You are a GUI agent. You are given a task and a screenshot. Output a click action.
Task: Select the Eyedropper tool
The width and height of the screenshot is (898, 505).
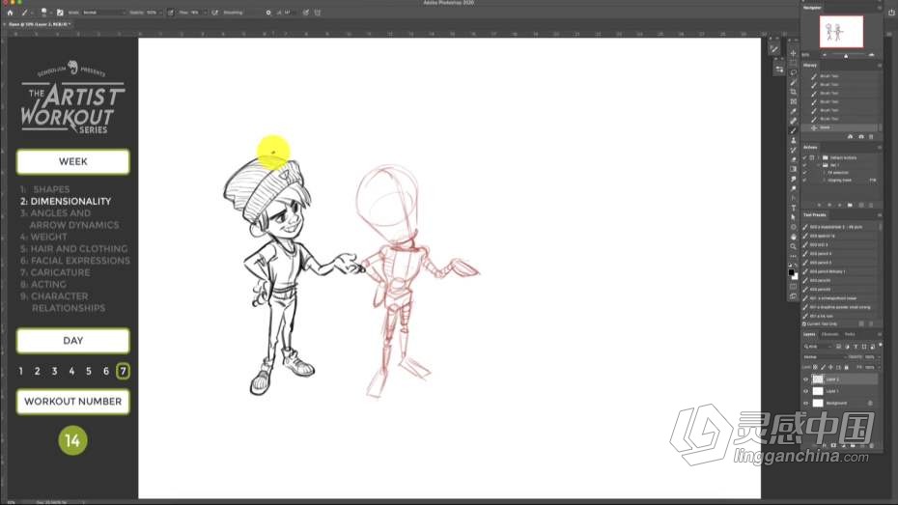pos(793,111)
